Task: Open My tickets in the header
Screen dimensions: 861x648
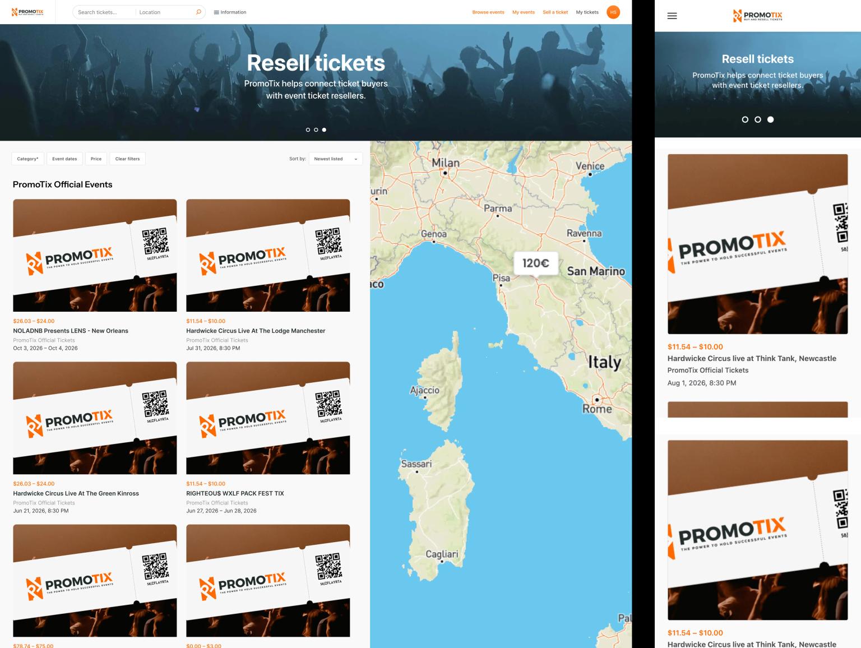Action: tap(587, 12)
